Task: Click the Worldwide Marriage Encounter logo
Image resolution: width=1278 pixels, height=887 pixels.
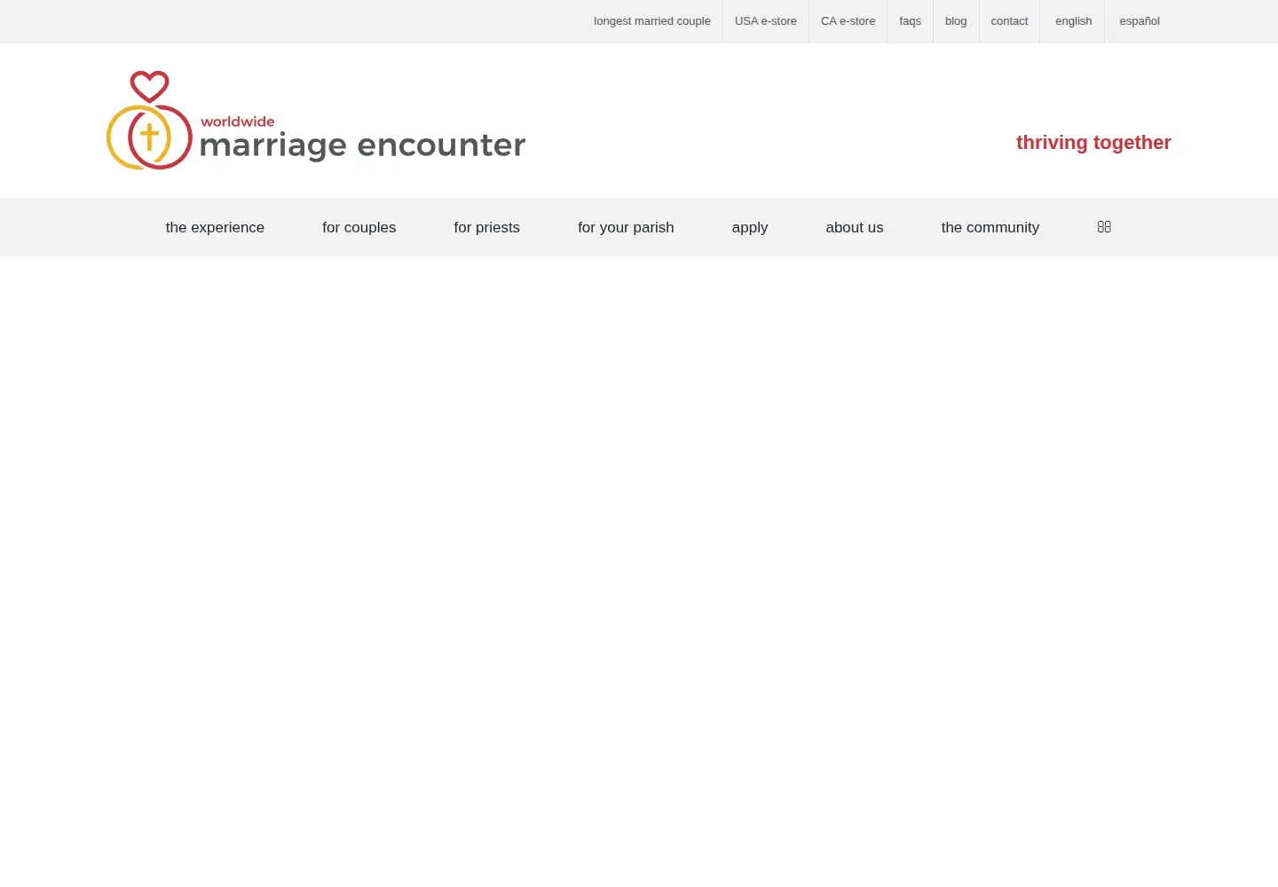Action: tap(316, 121)
